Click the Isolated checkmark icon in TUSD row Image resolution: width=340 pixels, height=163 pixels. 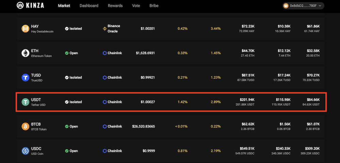(x=67, y=77)
